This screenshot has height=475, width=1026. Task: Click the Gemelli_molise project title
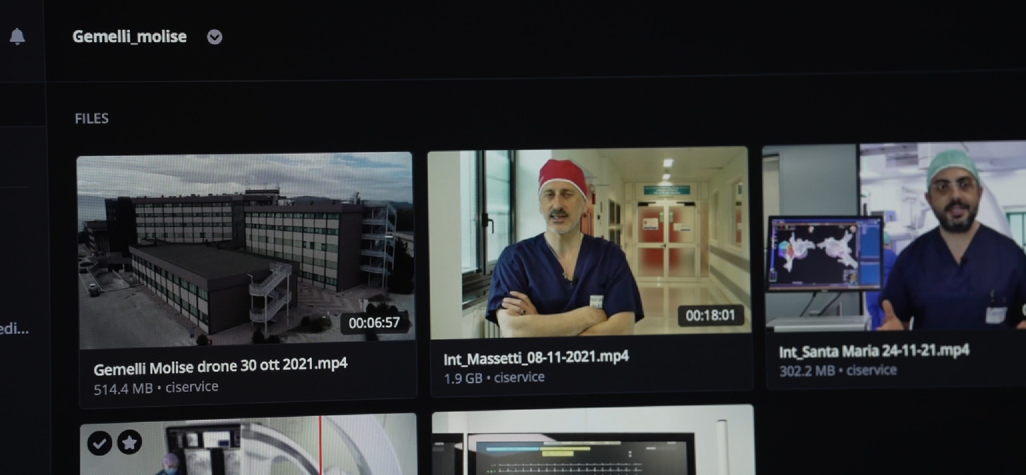(130, 36)
